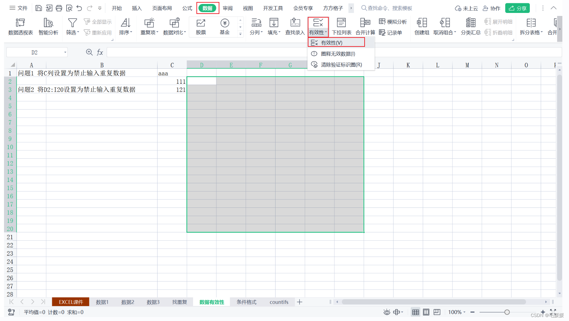The width and height of the screenshot is (569, 321).
Task: Click the 有效性 validity ribbon button
Action: coord(318,27)
